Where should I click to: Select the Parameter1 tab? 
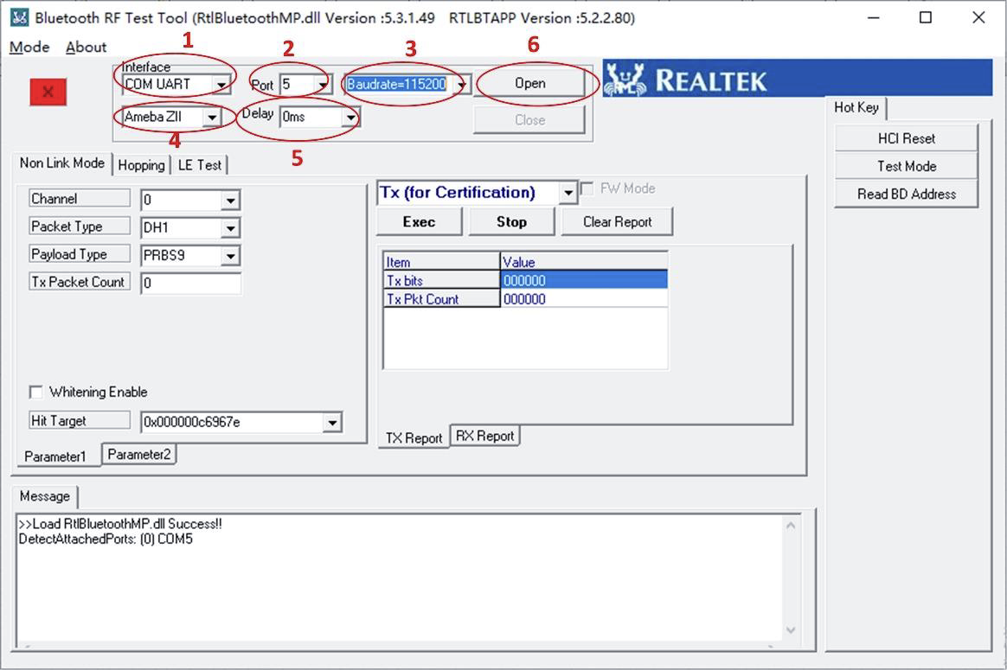[55, 456]
